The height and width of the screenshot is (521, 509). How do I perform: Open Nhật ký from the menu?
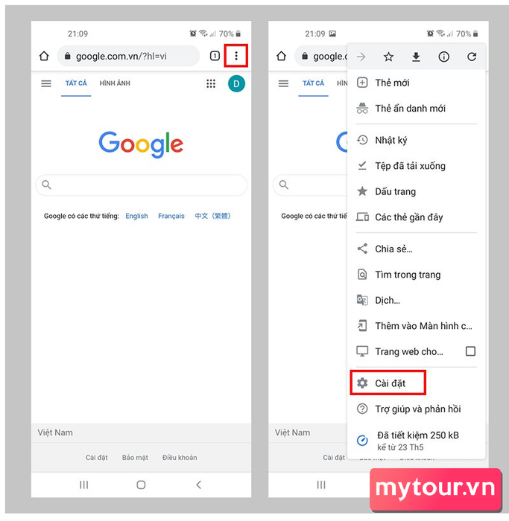click(416, 140)
